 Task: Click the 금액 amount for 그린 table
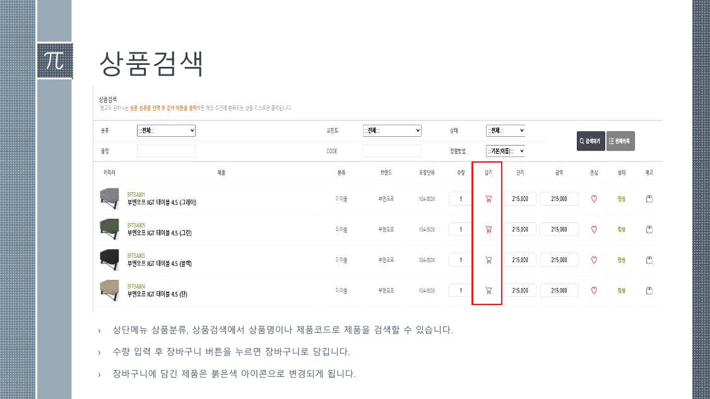(x=559, y=229)
